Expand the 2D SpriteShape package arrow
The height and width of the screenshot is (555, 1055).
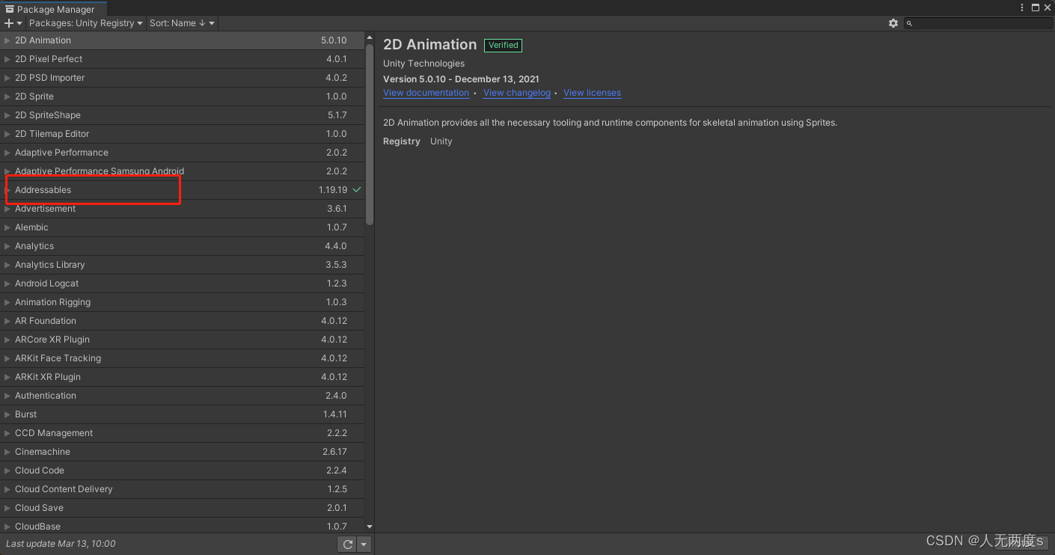[x=7, y=115]
